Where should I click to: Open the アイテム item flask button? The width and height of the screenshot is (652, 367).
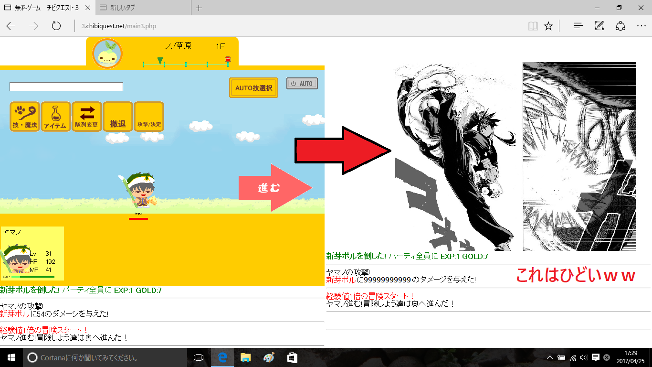tap(56, 117)
